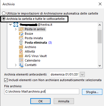Expand the Posta in arrivo folder

[x=16, y=29]
